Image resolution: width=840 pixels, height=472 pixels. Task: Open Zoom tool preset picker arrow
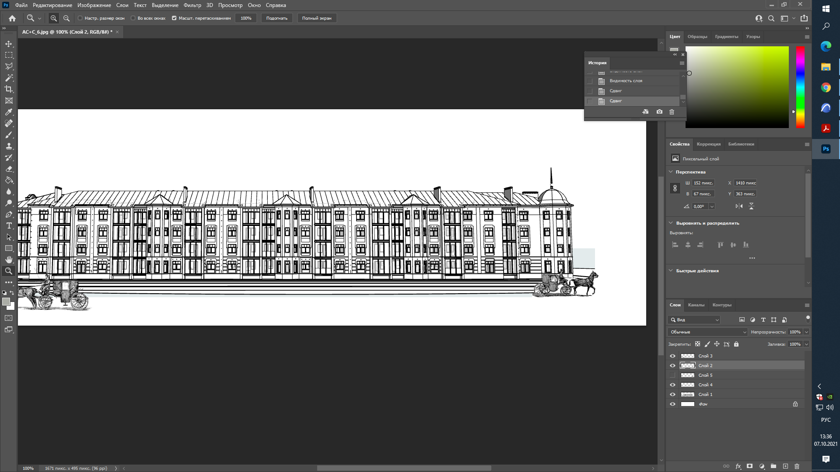click(39, 18)
